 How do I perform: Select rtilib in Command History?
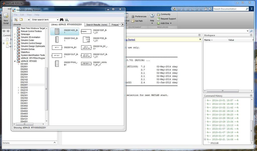tap(215, 143)
